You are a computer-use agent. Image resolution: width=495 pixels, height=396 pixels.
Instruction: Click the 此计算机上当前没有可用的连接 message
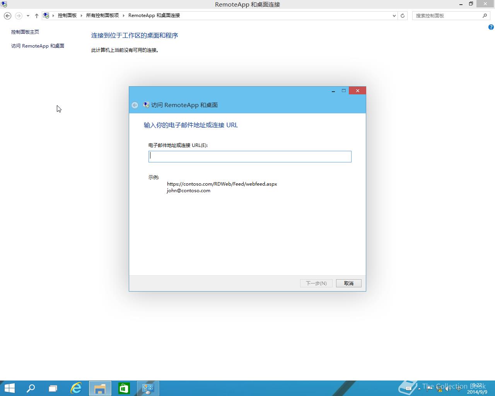point(125,50)
